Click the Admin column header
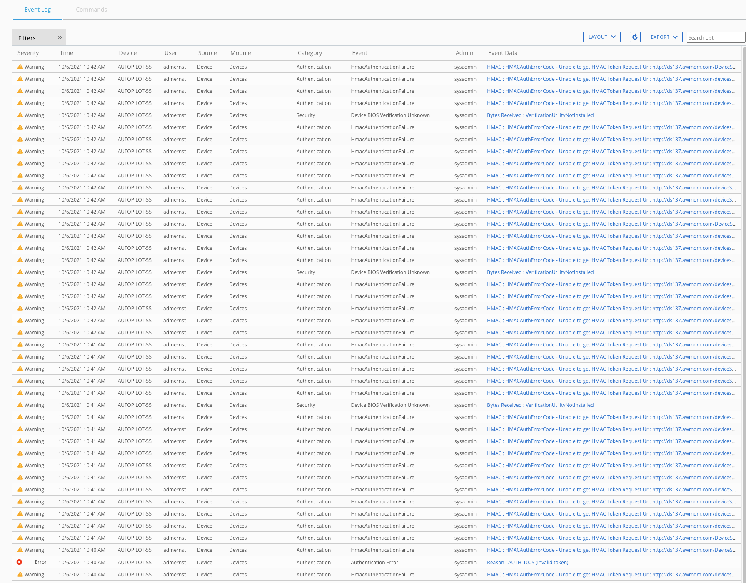746x583 pixels. (464, 53)
